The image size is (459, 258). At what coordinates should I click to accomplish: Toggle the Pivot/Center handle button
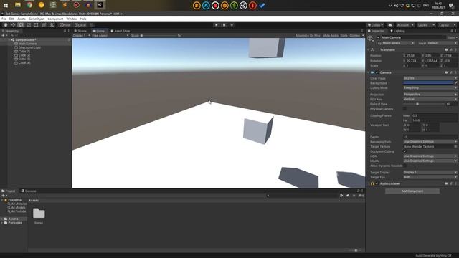65,25
